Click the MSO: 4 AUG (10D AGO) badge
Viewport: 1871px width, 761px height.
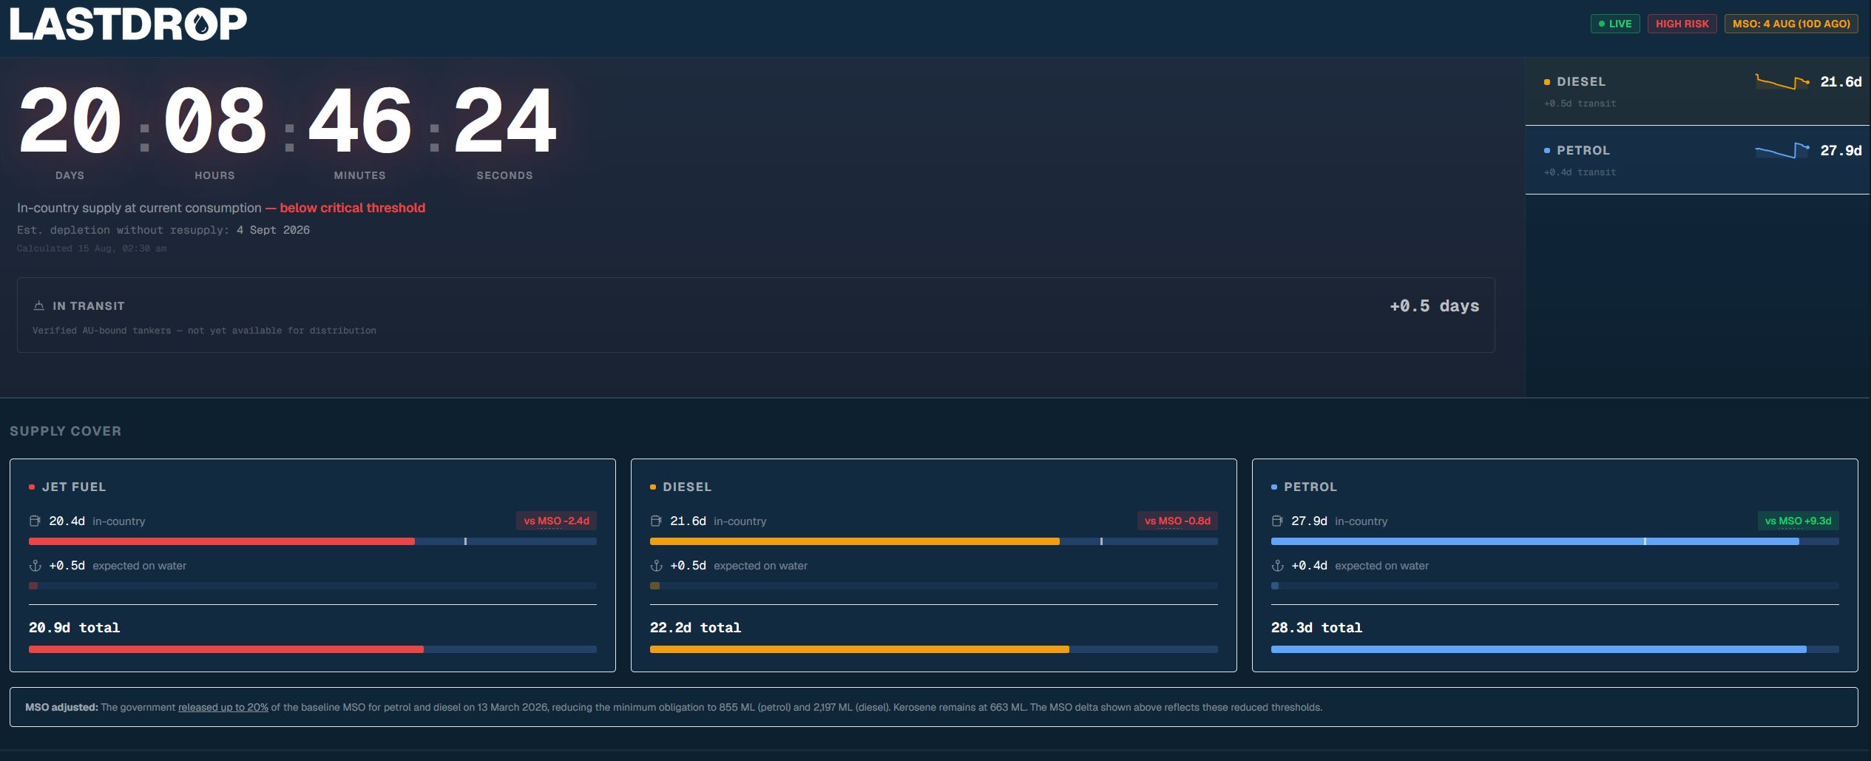point(1791,24)
